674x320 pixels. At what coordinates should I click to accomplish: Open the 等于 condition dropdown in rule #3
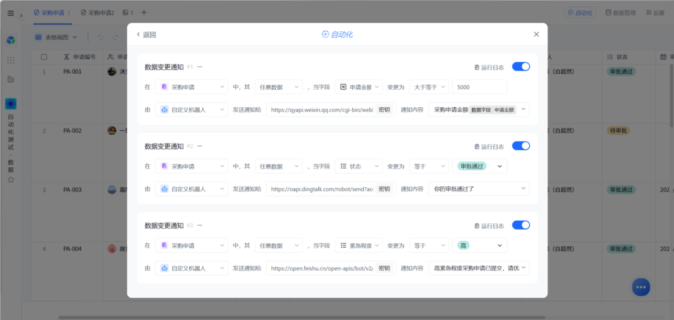coord(429,245)
